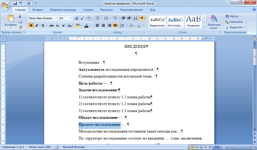Screen dimensions: 257x150
Task: Toggle Underline (Ч) formatting
Action: 43,25
